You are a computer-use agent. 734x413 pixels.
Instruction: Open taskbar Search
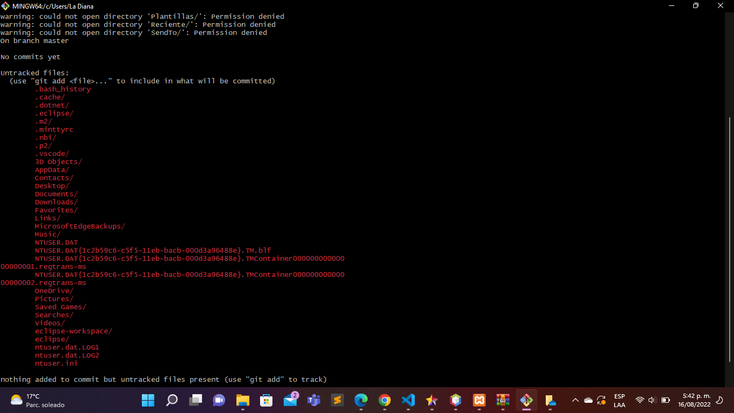pyautogui.click(x=171, y=400)
